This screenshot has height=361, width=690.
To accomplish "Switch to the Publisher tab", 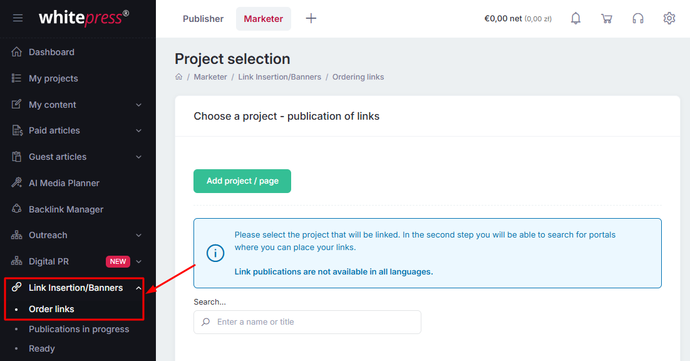I will pyautogui.click(x=203, y=19).
